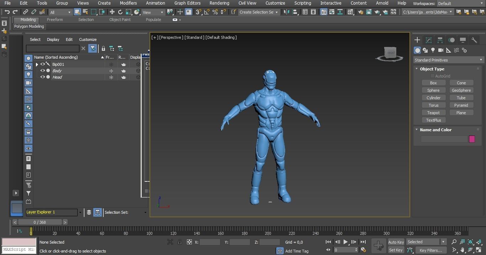Select the Space Warps category icon
This screenshot has height=255, width=486.
tap(456, 50)
